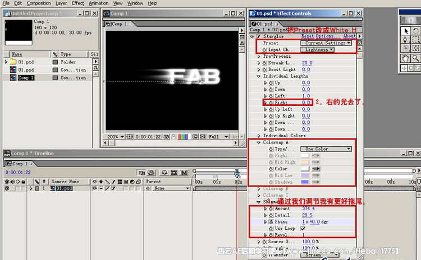Viewport: 421px width, 260px height.
Task: Expand the 01.psd folder in Project
Action: pyautogui.click(x=6, y=62)
